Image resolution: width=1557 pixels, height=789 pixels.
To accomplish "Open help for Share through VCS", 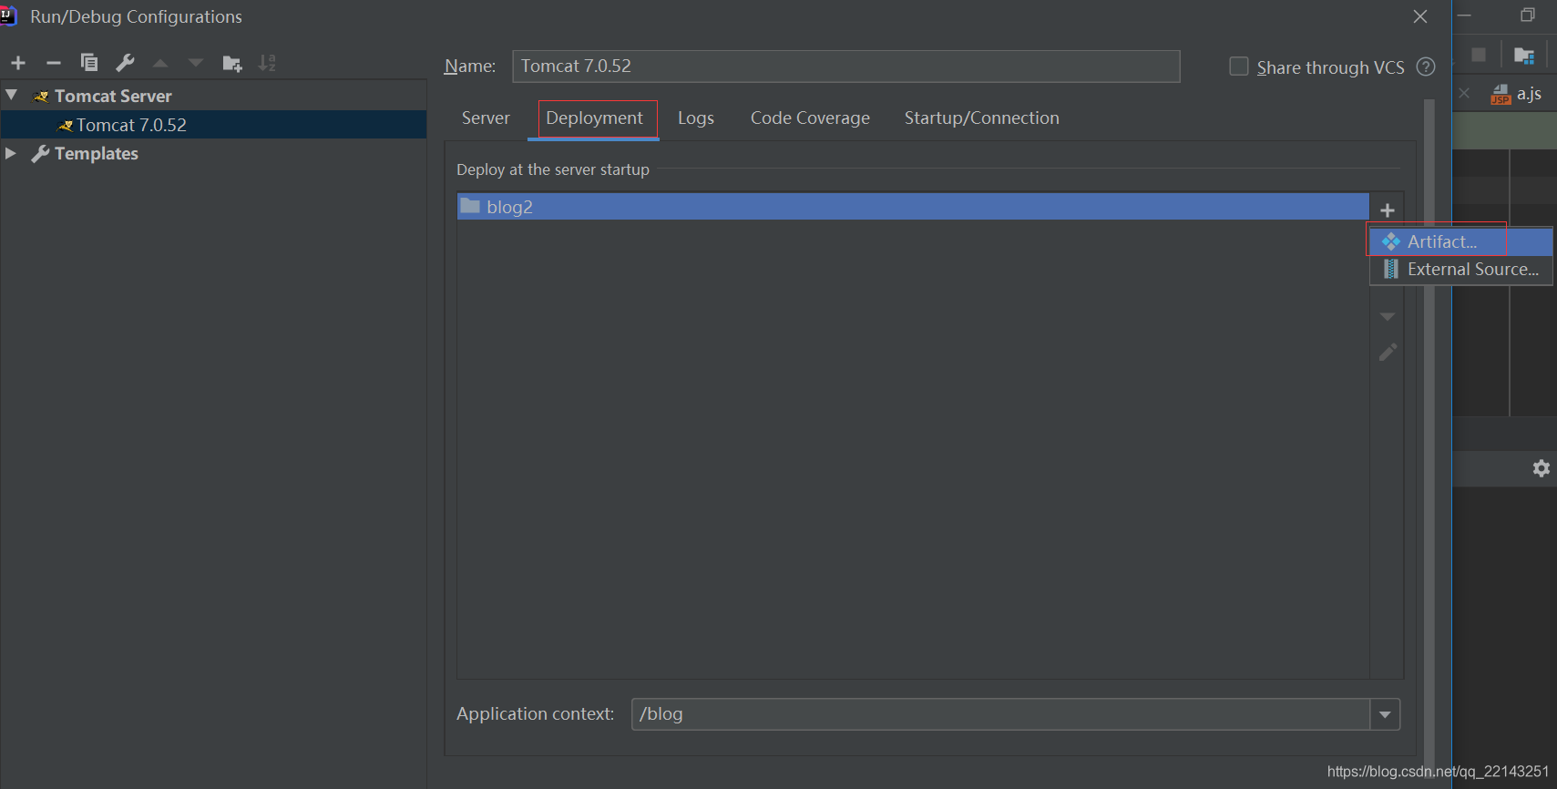I will 1426,67.
